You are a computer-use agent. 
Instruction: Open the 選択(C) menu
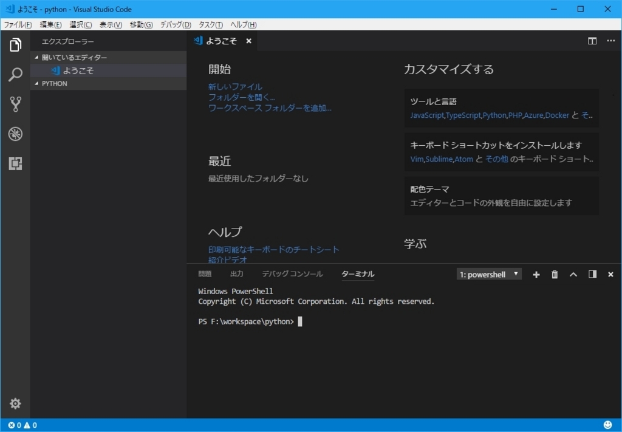(x=81, y=24)
